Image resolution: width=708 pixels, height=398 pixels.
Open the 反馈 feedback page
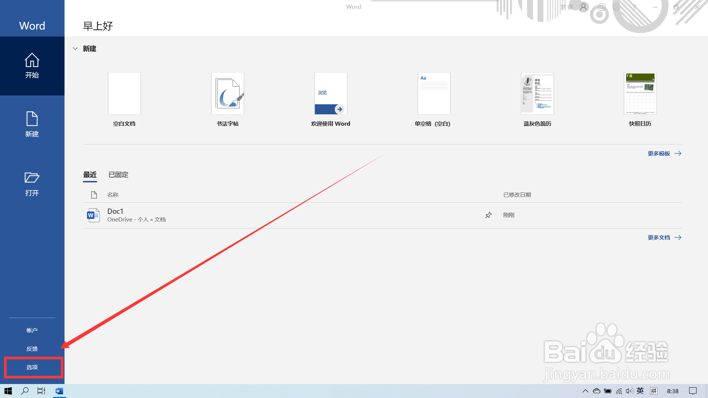(32, 349)
